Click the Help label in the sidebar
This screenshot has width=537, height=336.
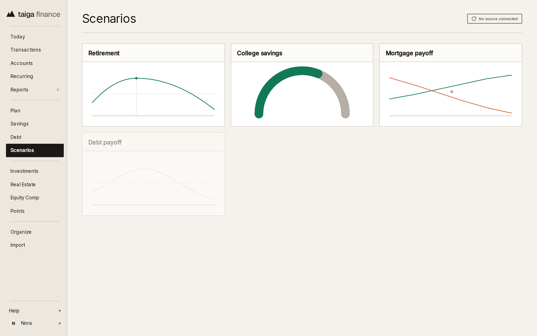[14, 311]
